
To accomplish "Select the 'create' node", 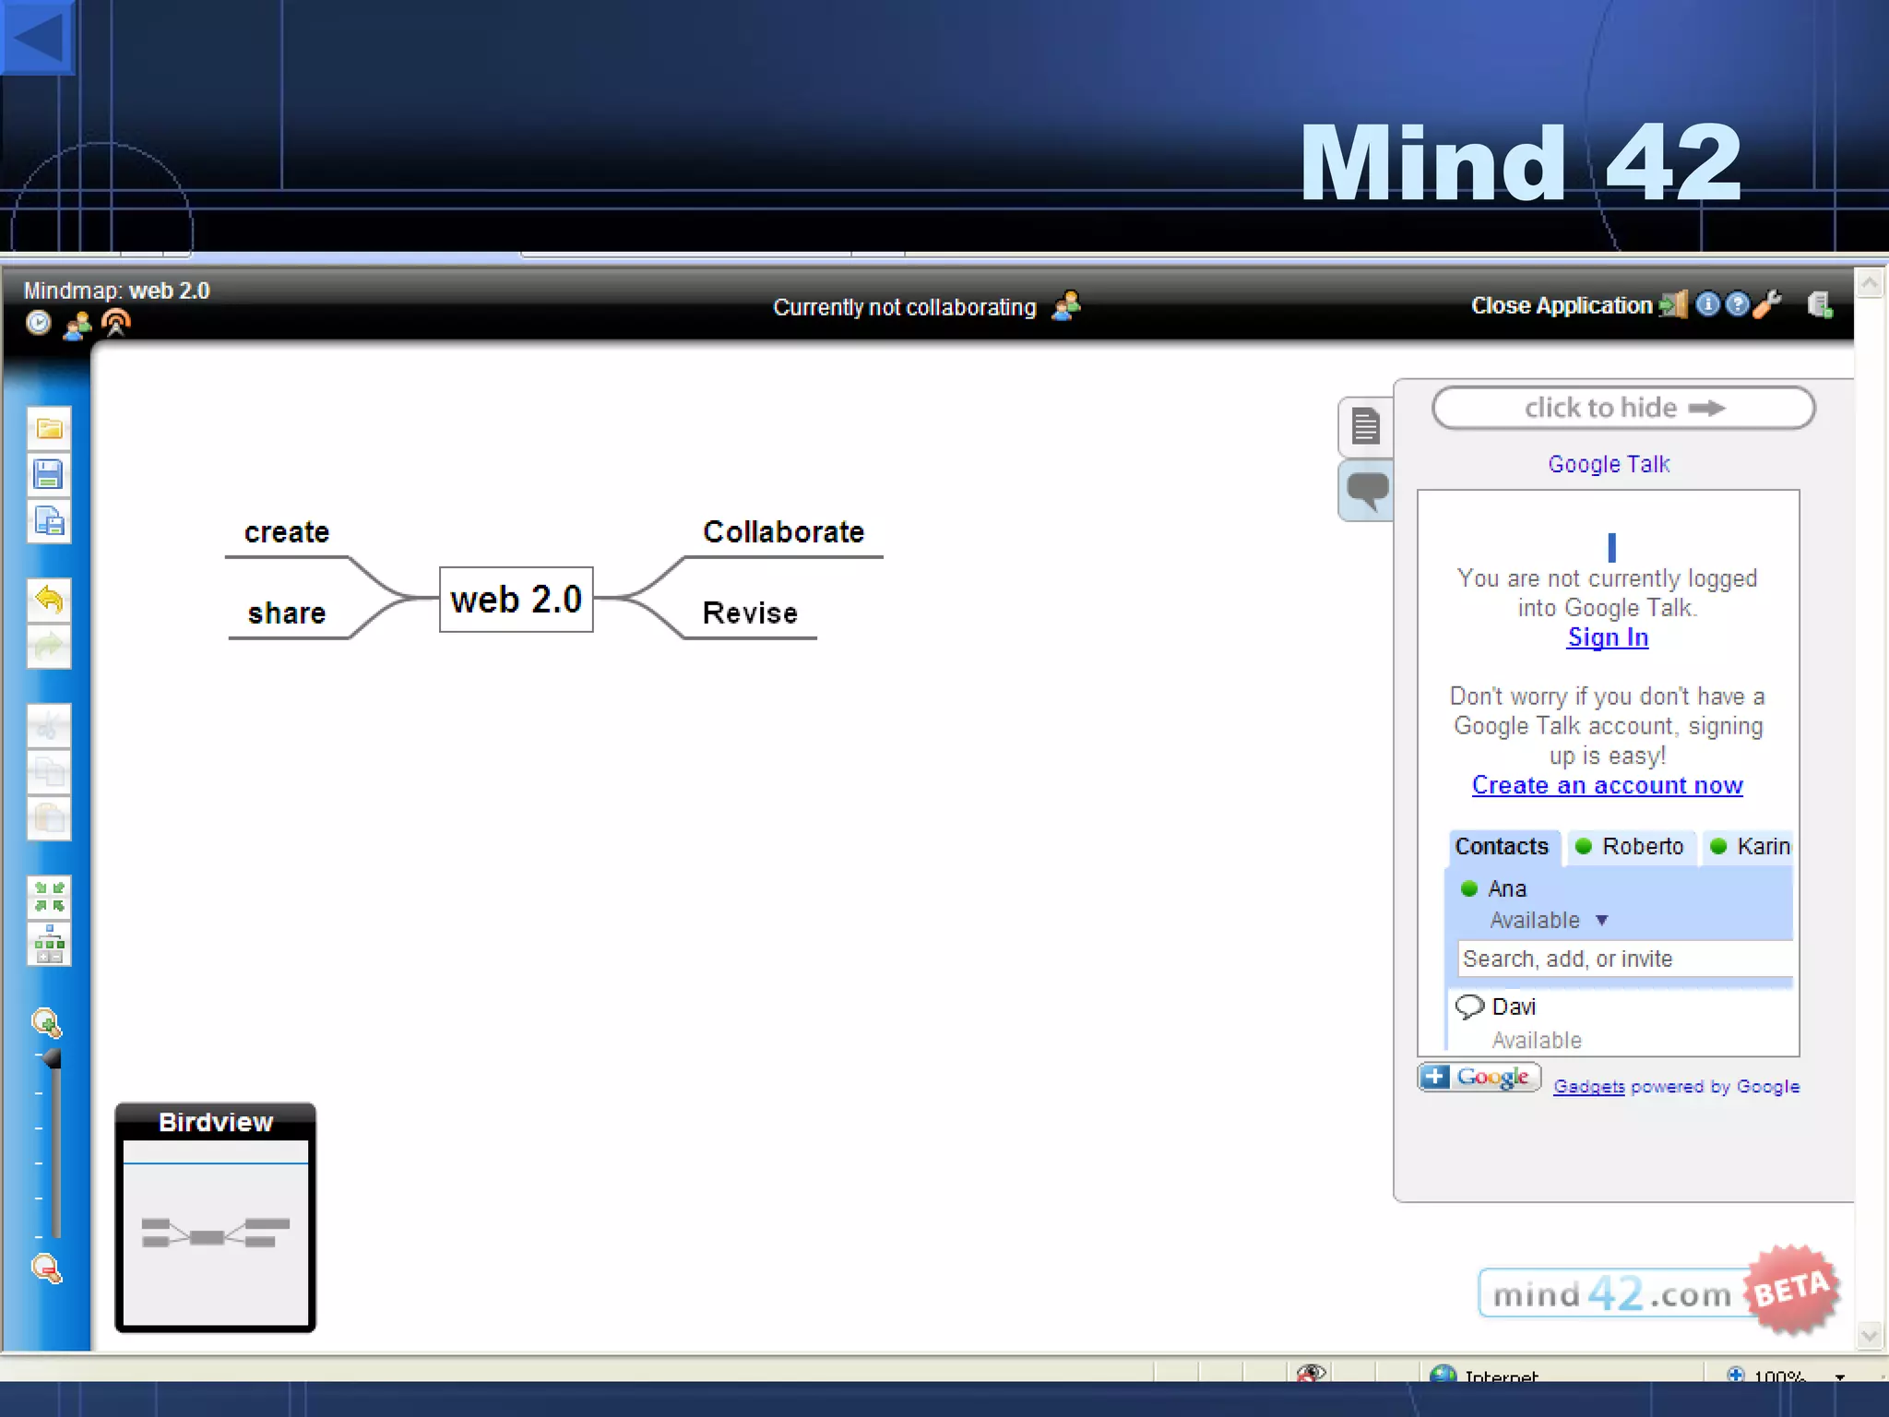I will click(287, 532).
